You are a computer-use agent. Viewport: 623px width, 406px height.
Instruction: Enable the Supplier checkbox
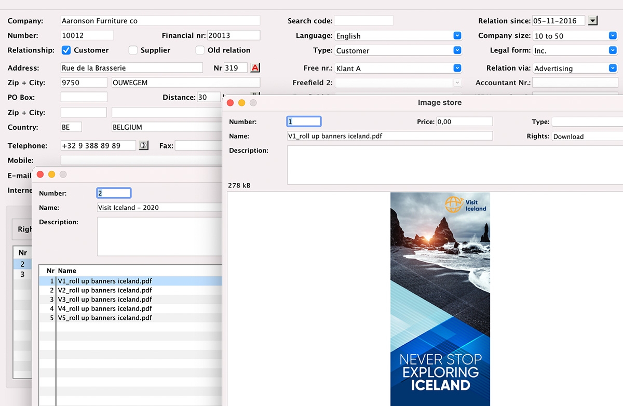coord(133,50)
